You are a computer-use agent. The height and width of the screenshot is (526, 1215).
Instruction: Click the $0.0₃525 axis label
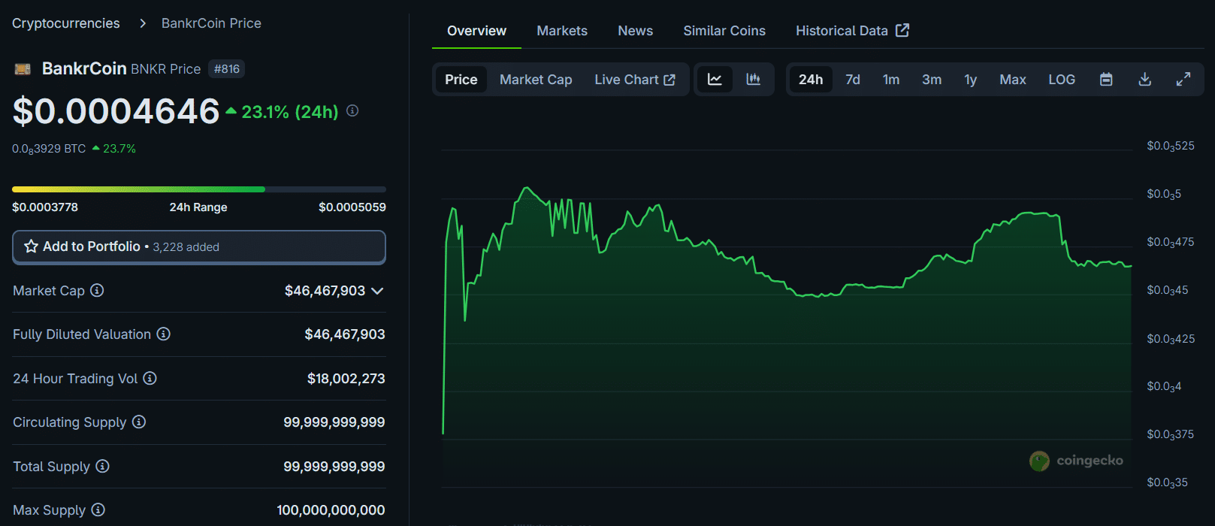coord(1171,146)
